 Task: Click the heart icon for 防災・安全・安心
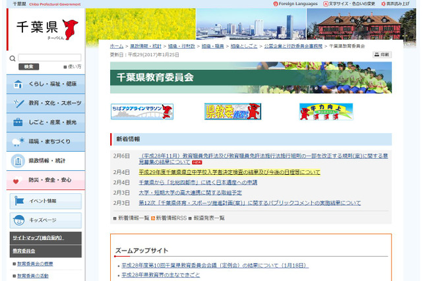[x=16, y=181]
